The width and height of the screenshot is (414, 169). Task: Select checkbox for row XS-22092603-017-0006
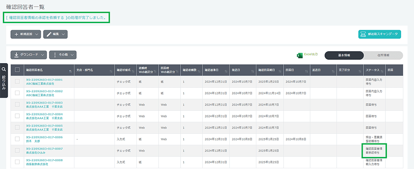coord(17,139)
